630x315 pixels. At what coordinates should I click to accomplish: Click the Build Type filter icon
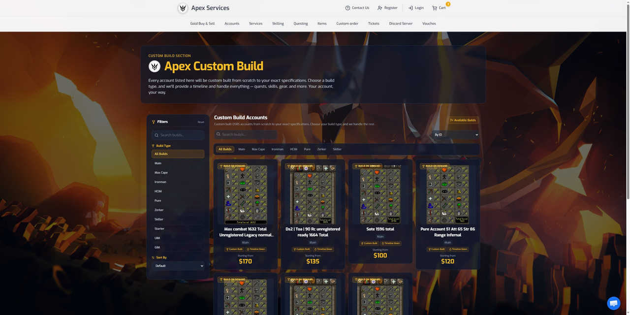point(153,146)
